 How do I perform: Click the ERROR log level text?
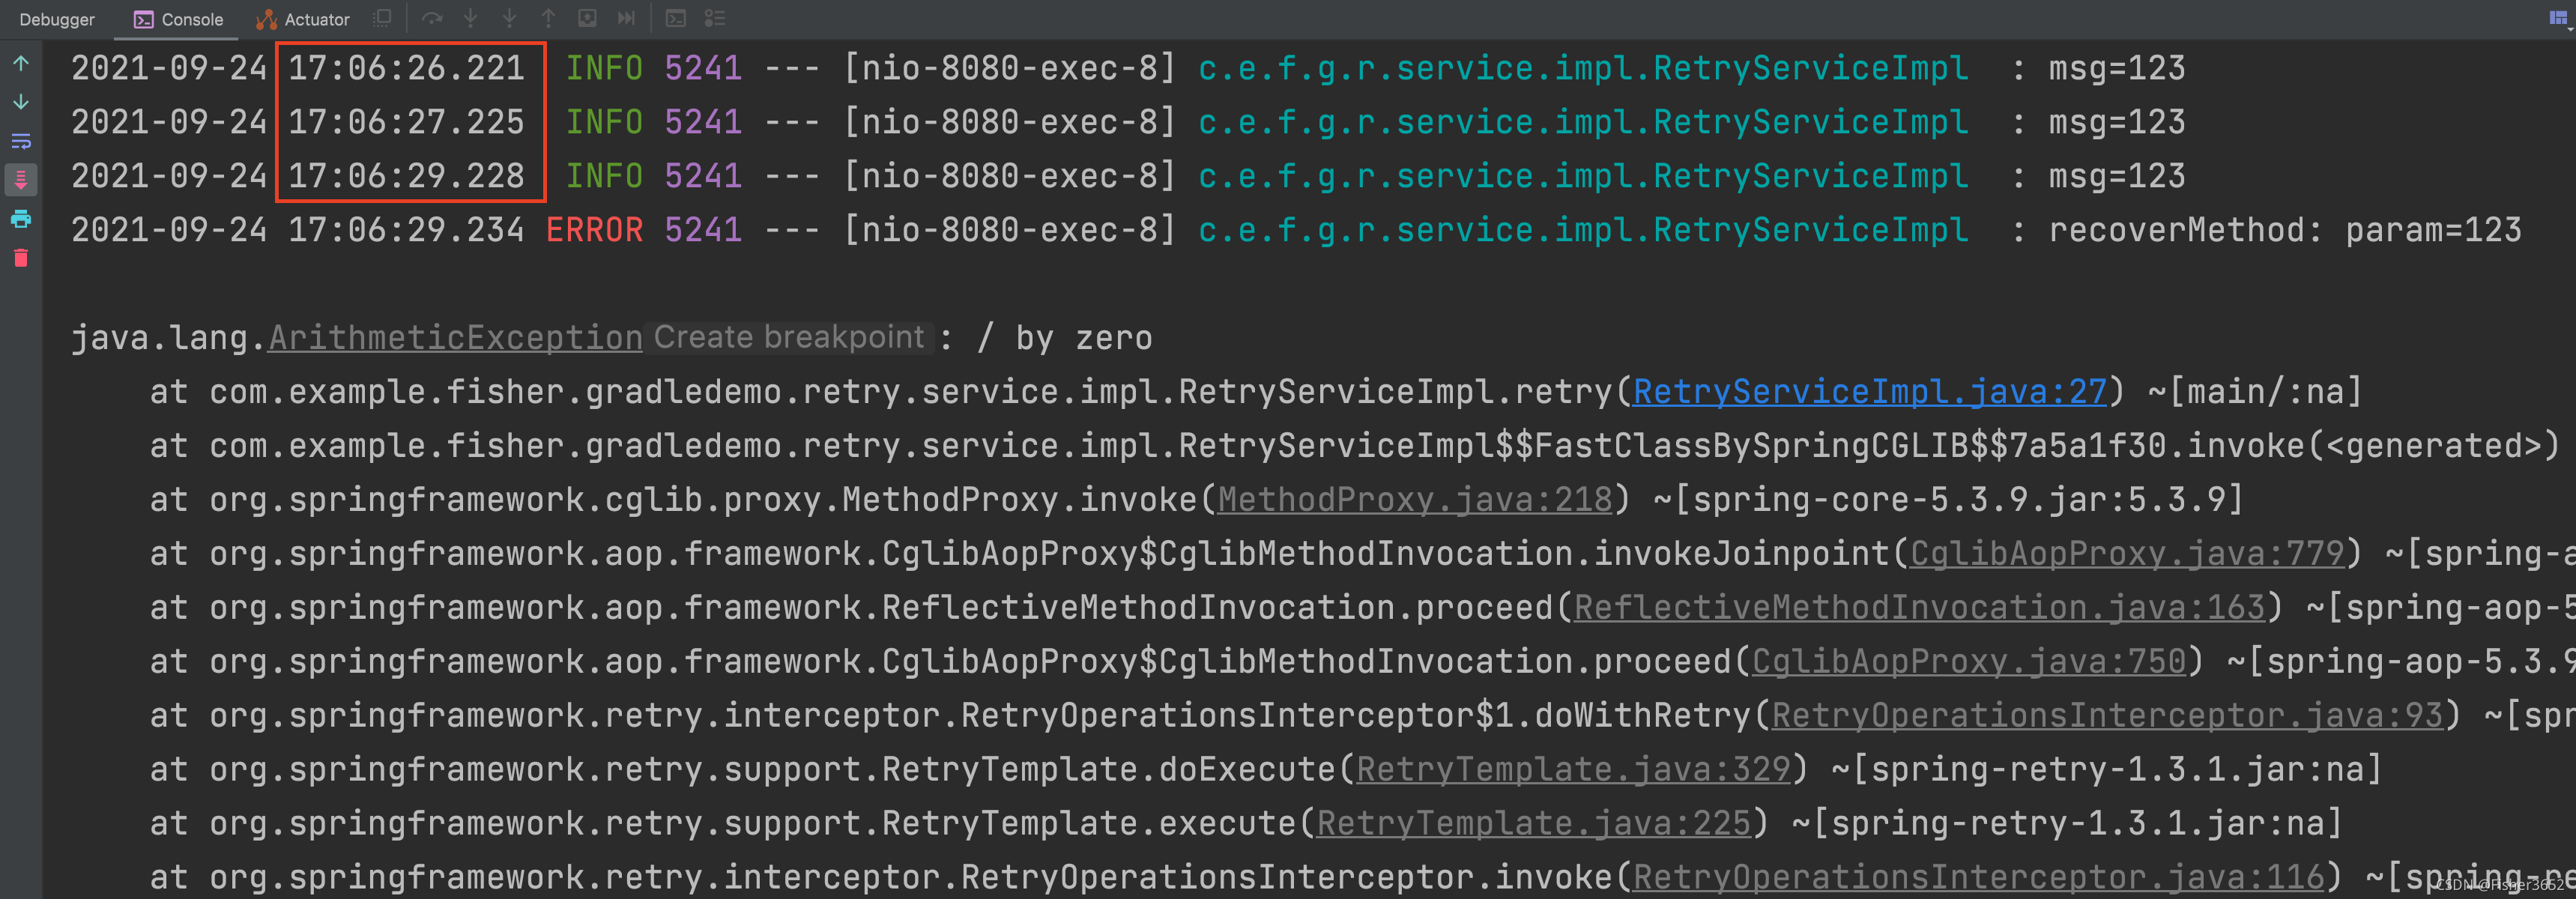[594, 230]
